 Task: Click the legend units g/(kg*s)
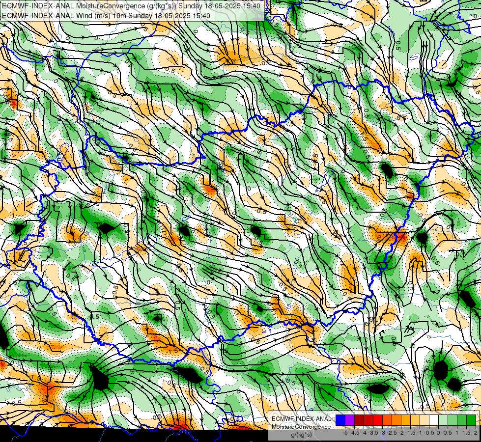[x=301, y=435]
